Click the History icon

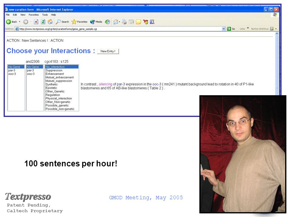pyautogui.click(x=107, y=22)
